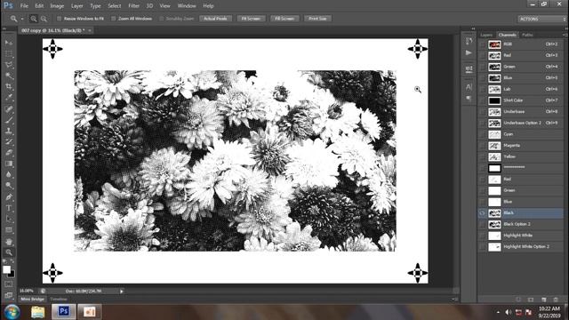Image resolution: width=569 pixels, height=320 pixels.
Task: Open the Filter menu
Action: [134, 6]
